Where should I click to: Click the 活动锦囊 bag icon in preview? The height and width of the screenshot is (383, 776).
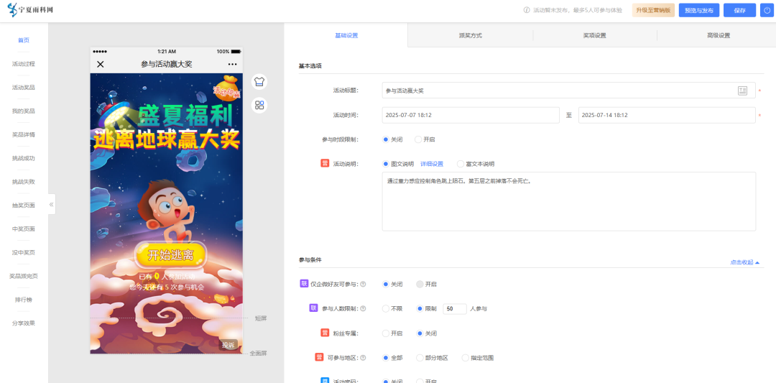(227, 87)
